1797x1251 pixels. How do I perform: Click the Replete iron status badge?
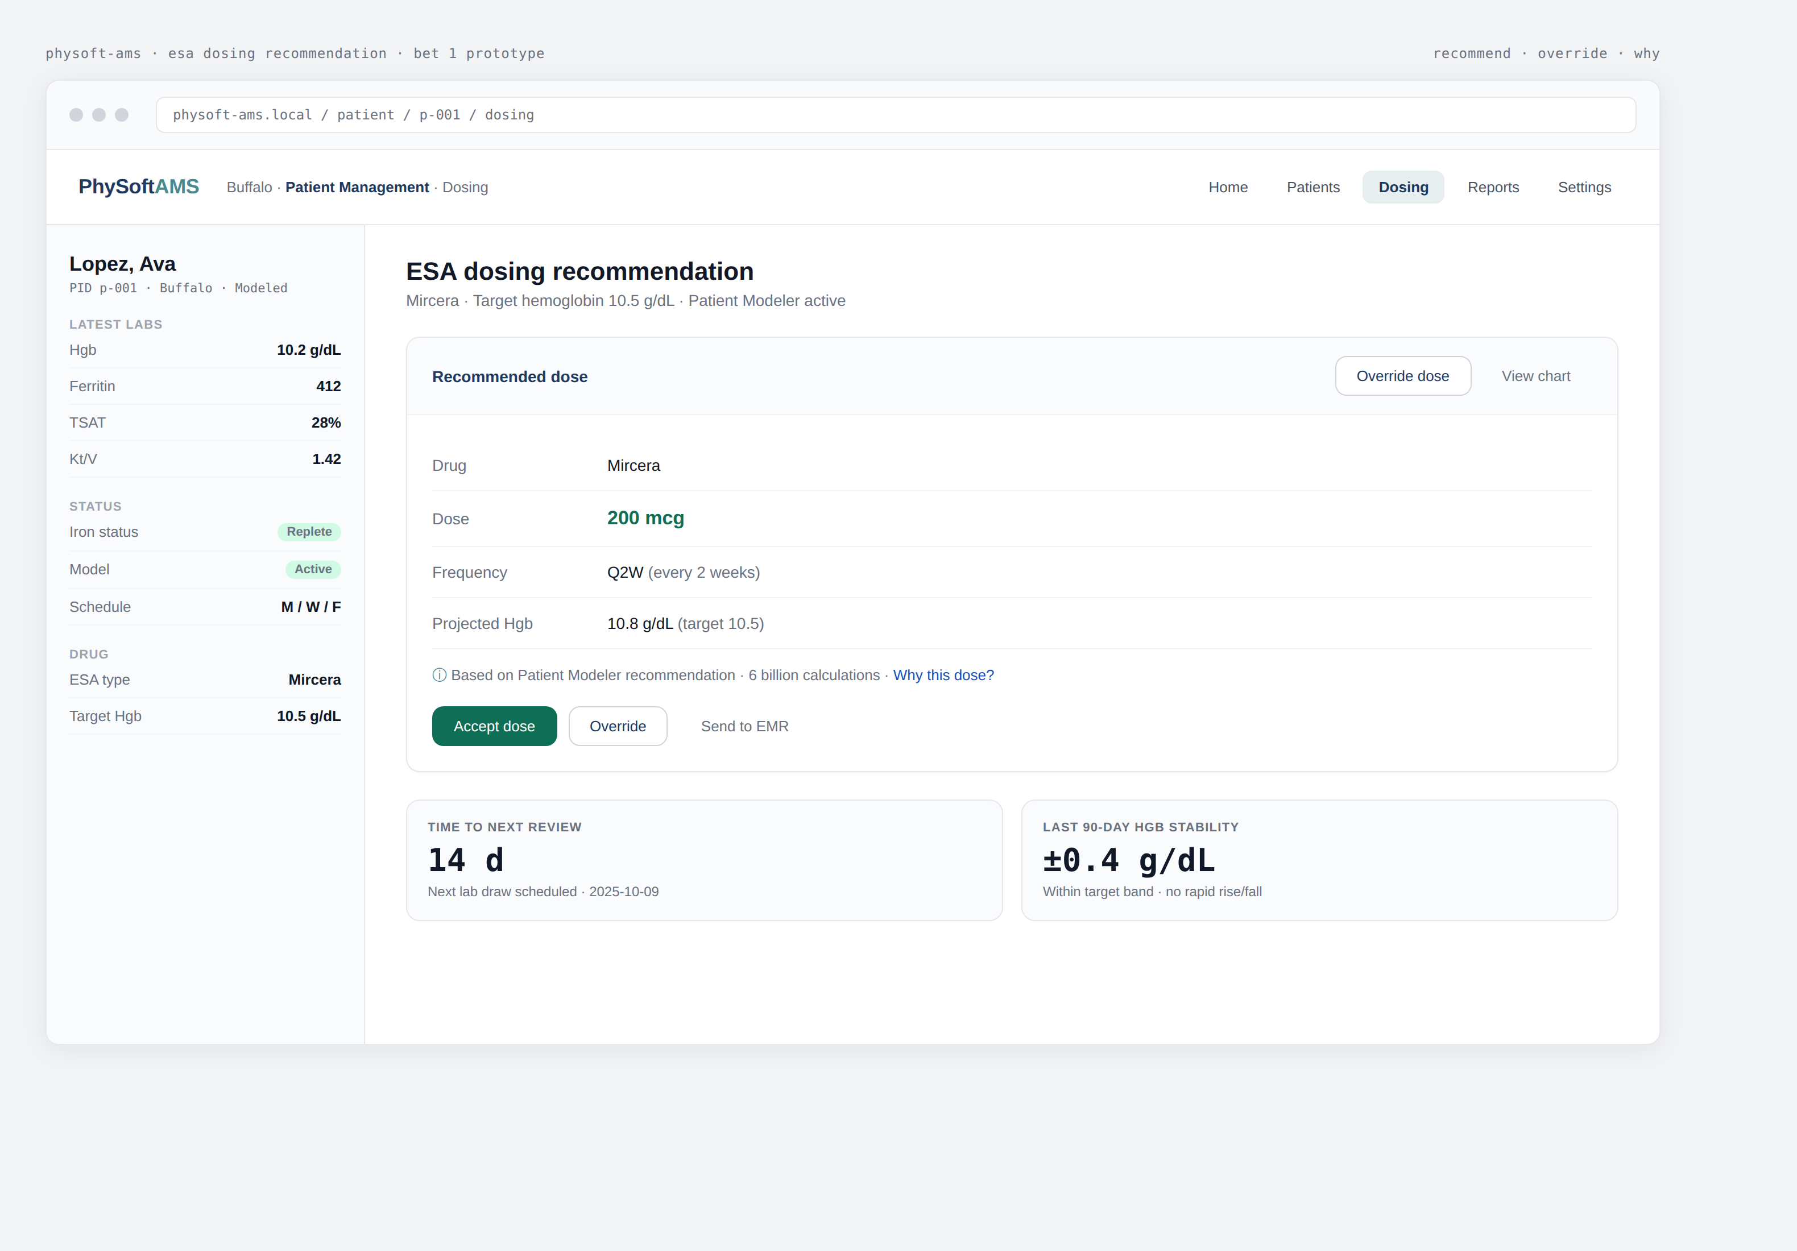[x=308, y=532]
